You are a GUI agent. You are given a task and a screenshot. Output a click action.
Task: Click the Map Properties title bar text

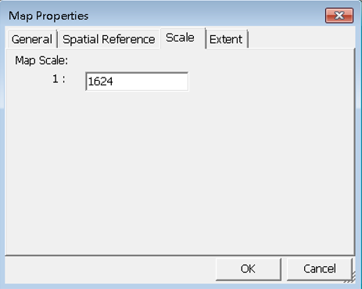pyautogui.click(x=48, y=16)
